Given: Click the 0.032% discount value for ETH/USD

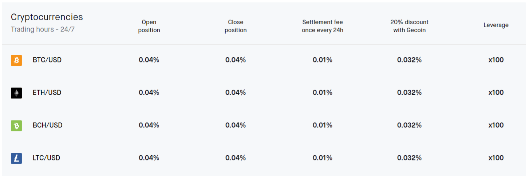Looking at the screenshot, I should pyautogui.click(x=409, y=93).
